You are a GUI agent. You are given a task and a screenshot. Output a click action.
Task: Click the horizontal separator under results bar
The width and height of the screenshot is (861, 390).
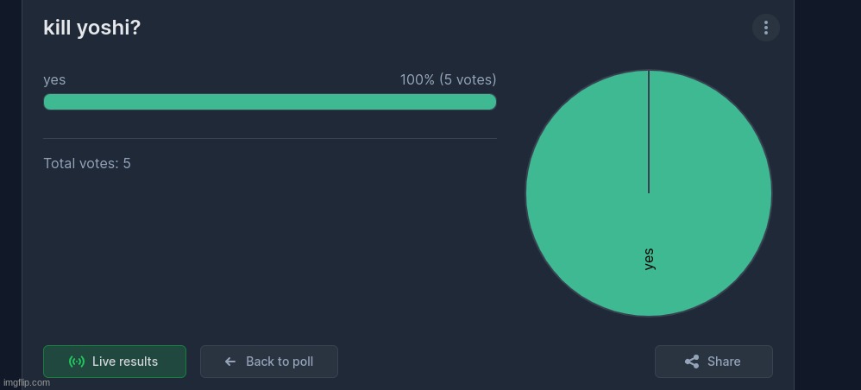[x=270, y=138]
